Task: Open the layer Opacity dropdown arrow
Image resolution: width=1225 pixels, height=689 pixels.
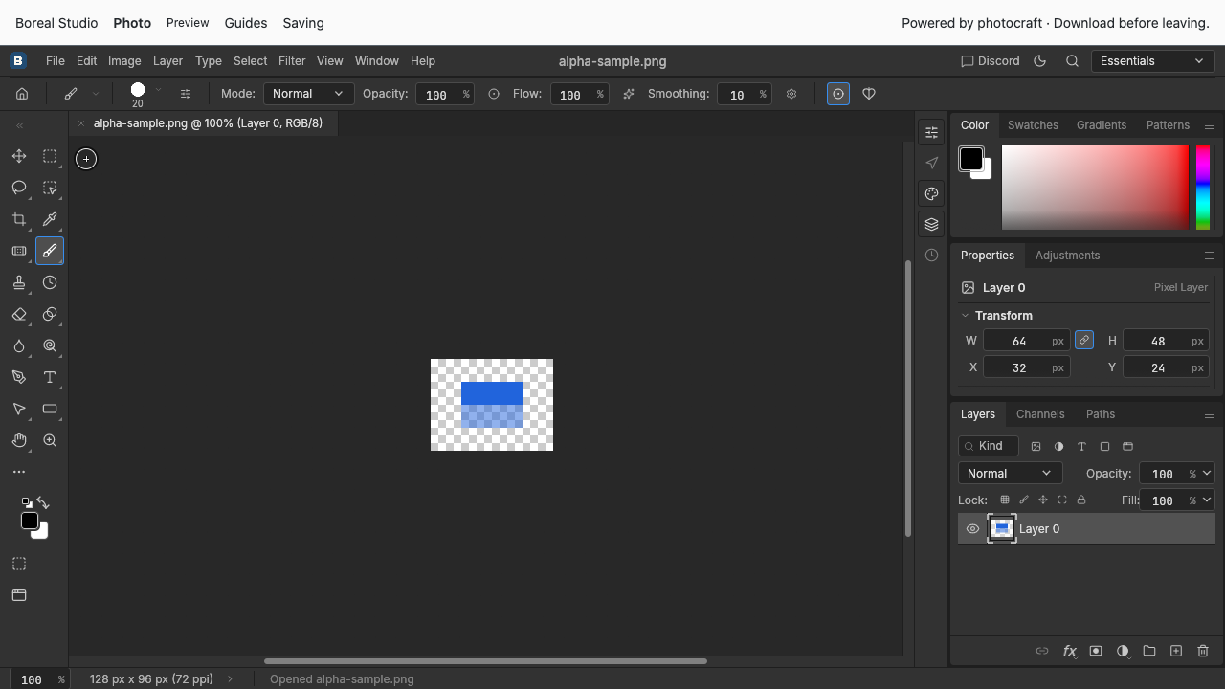Action: tap(1208, 473)
